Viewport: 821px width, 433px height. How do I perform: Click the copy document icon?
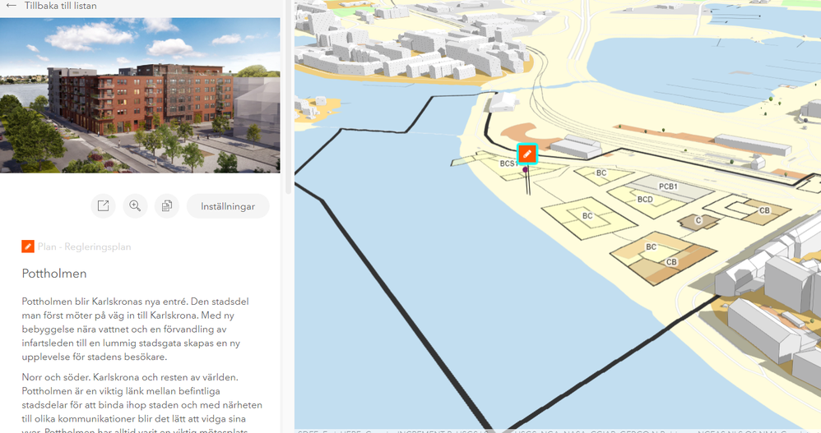click(166, 206)
